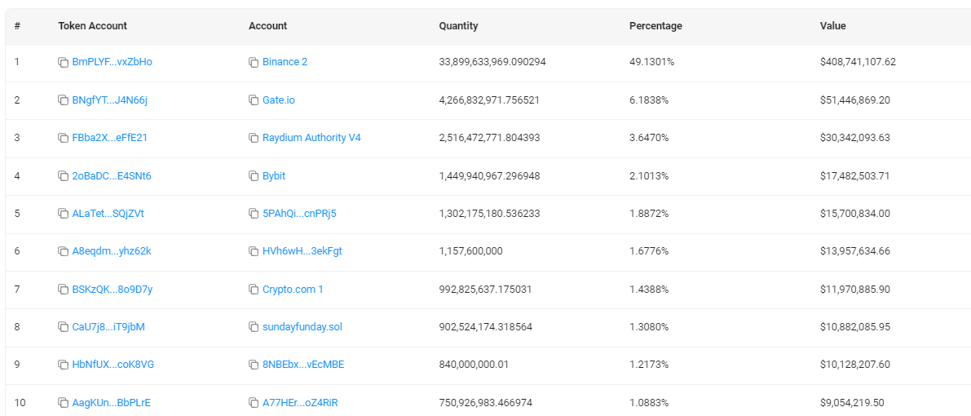This screenshot has width=971, height=416.
Task: Open the Binance 2 account link
Action: pos(285,62)
